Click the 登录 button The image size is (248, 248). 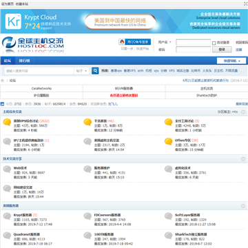pyautogui.click(x=222, y=50)
